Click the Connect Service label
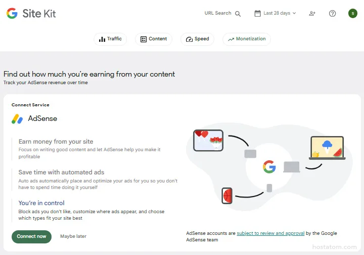This screenshot has width=364, height=255. click(30, 105)
